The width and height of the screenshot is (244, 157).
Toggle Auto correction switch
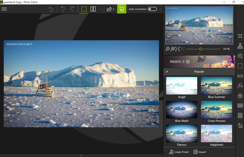(x=152, y=9)
